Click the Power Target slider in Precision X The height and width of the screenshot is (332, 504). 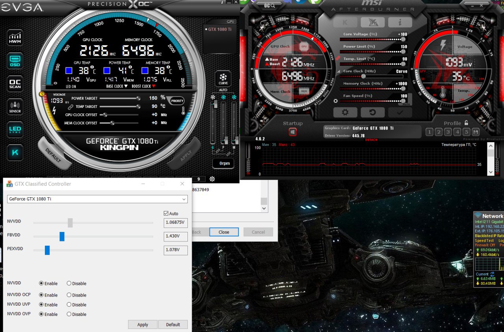[x=120, y=98]
